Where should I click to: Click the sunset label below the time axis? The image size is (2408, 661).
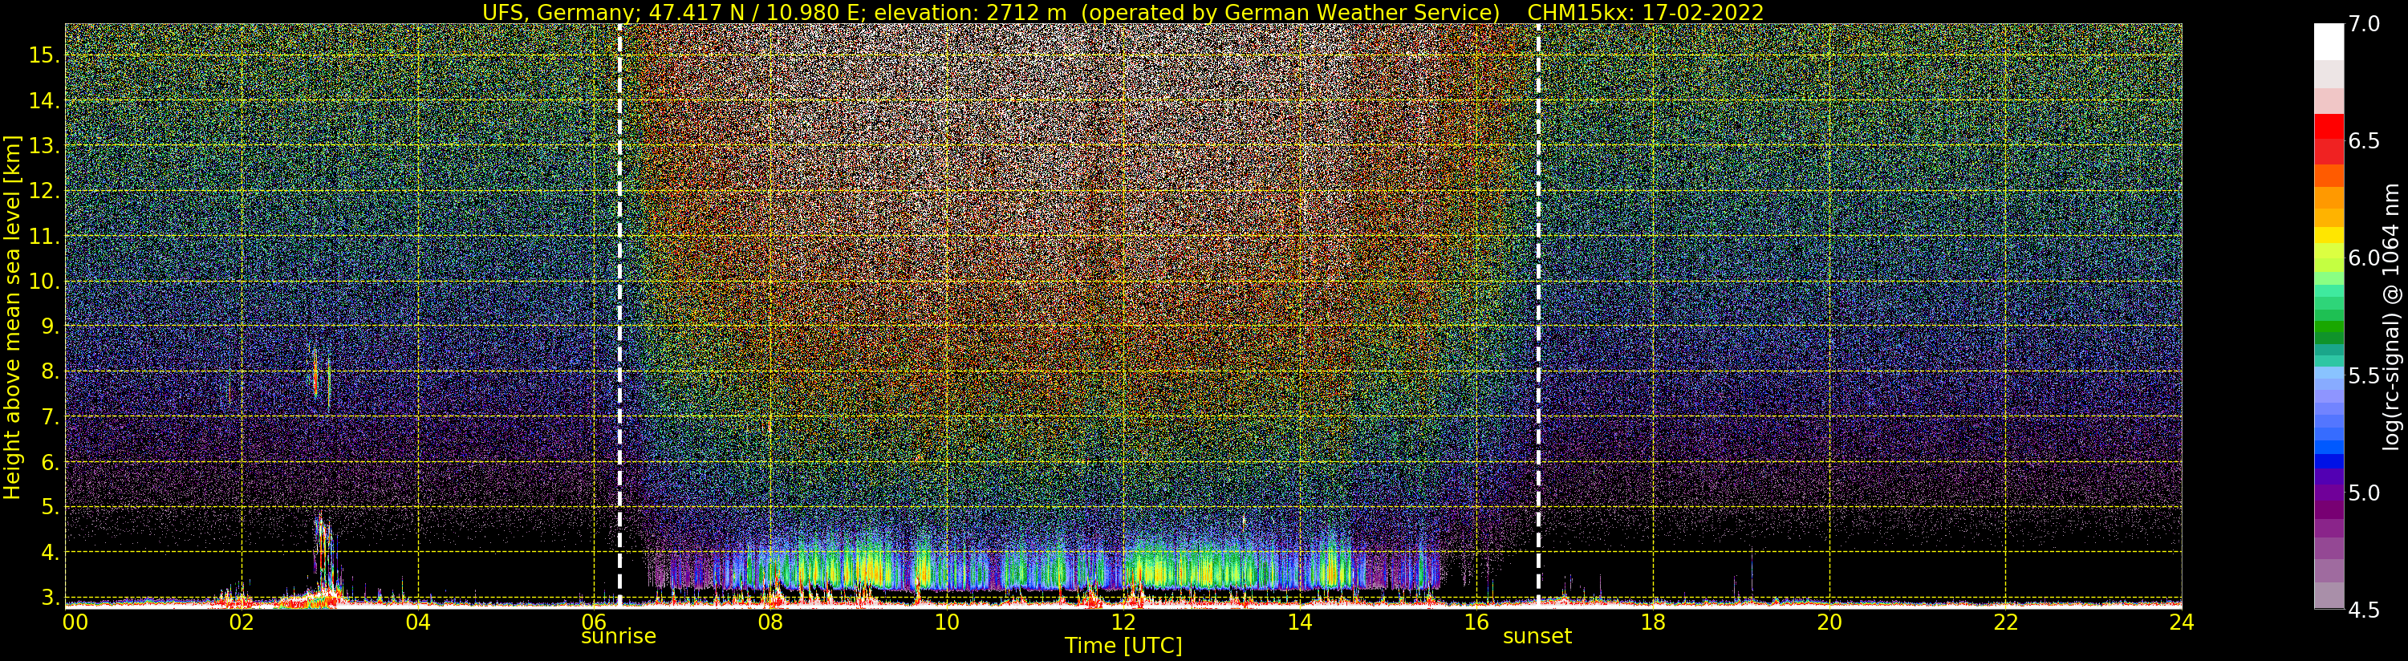pyautogui.click(x=1537, y=637)
